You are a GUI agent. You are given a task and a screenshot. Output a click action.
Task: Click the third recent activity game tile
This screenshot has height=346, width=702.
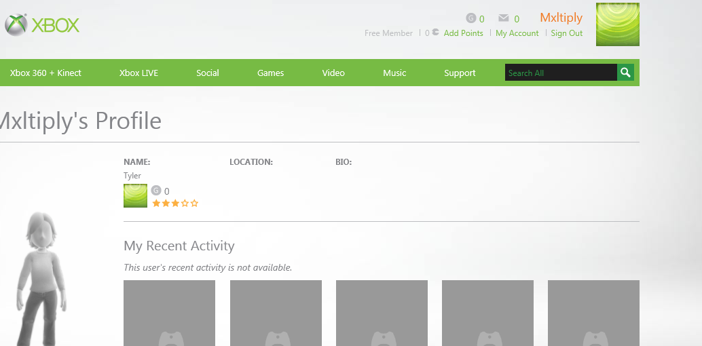click(x=382, y=313)
